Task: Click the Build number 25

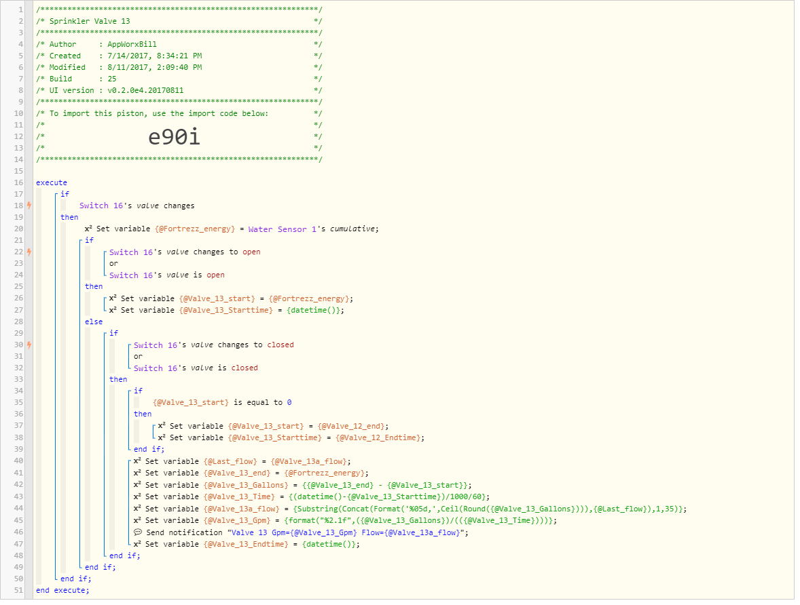Action: pos(112,79)
